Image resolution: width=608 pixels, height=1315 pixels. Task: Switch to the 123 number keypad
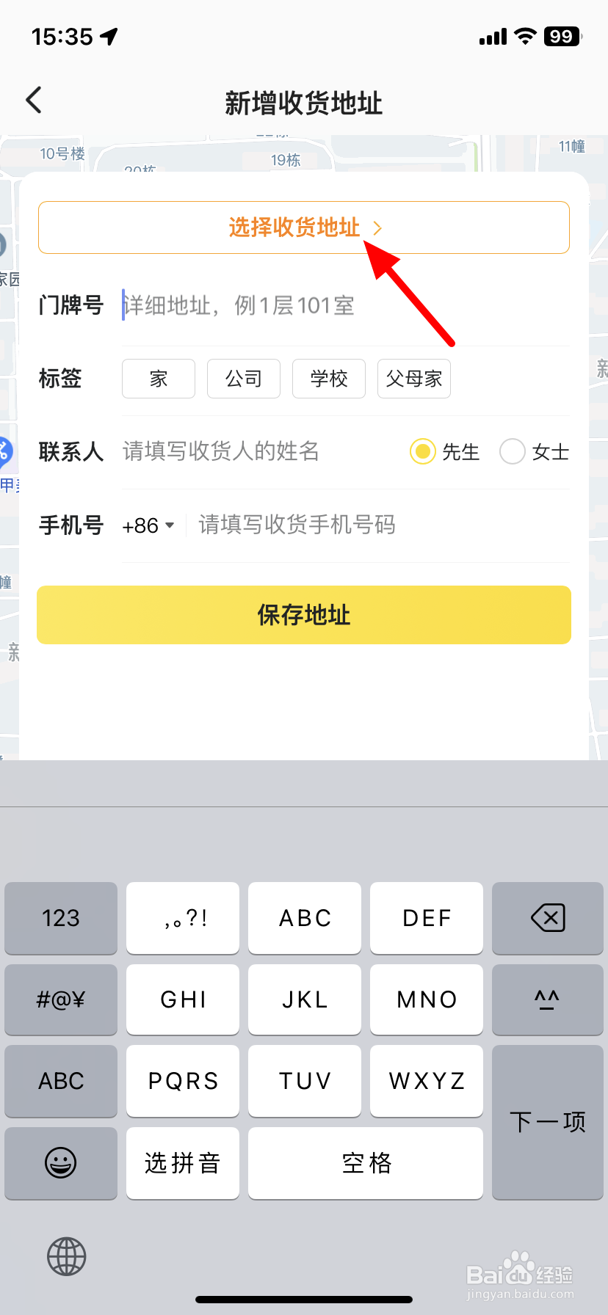(x=61, y=918)
